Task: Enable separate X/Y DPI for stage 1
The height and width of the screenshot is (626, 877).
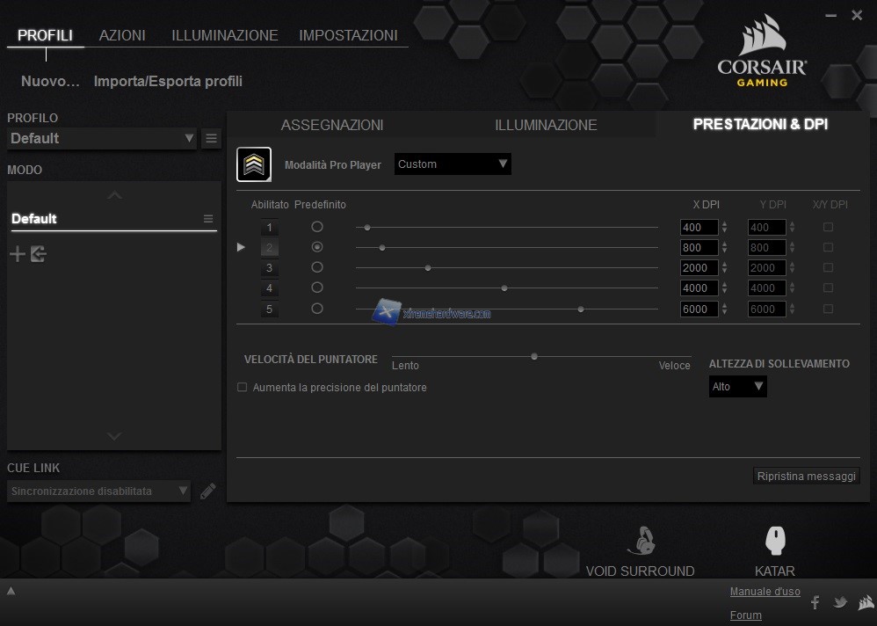Action: point(828,227)
